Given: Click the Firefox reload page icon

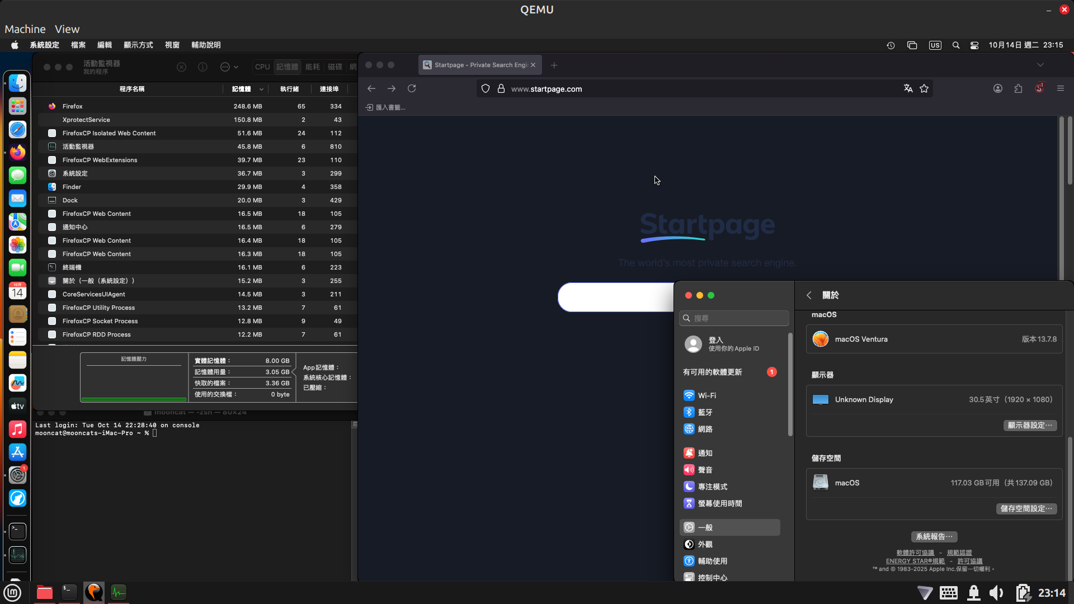Looking at the screenshot, I should [412, 88].
